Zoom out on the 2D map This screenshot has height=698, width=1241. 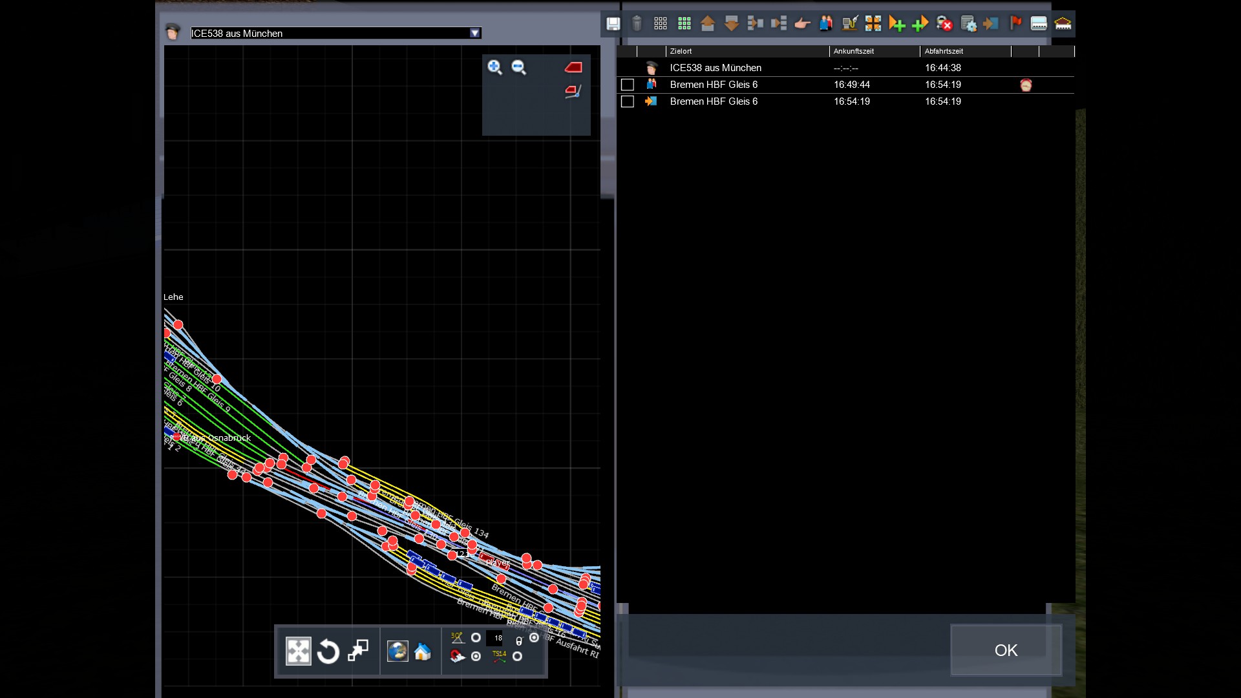pyautogui.click(x=518, y=67)
